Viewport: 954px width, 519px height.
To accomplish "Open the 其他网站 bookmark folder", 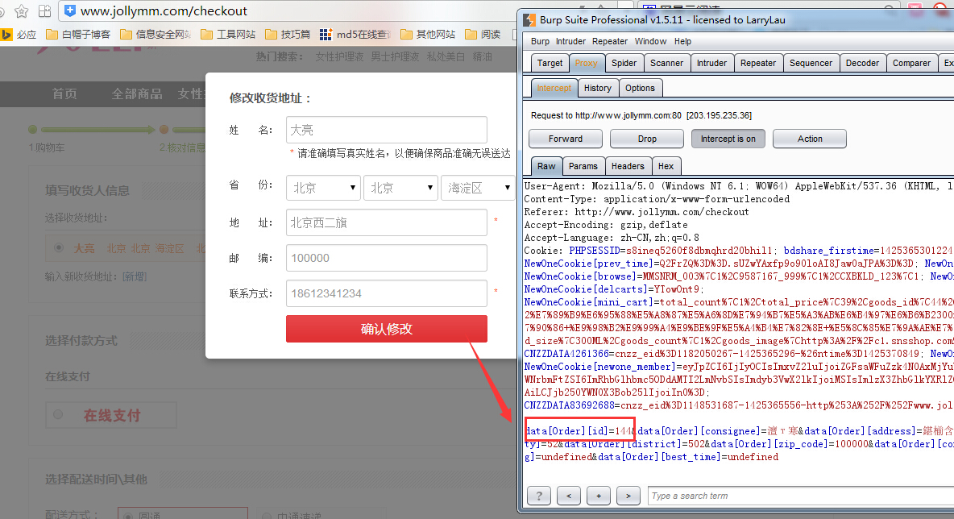I will point(428,35).
